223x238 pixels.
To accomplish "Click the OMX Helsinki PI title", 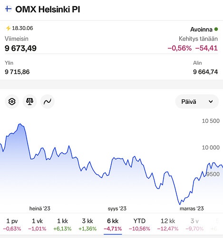I will coord(48,9).
